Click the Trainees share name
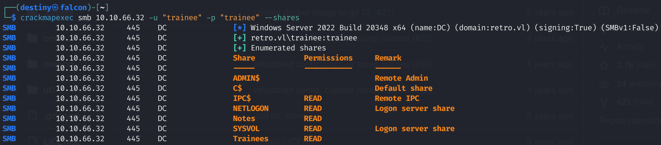Screen dimensions: 661x145 click(250, 139)
